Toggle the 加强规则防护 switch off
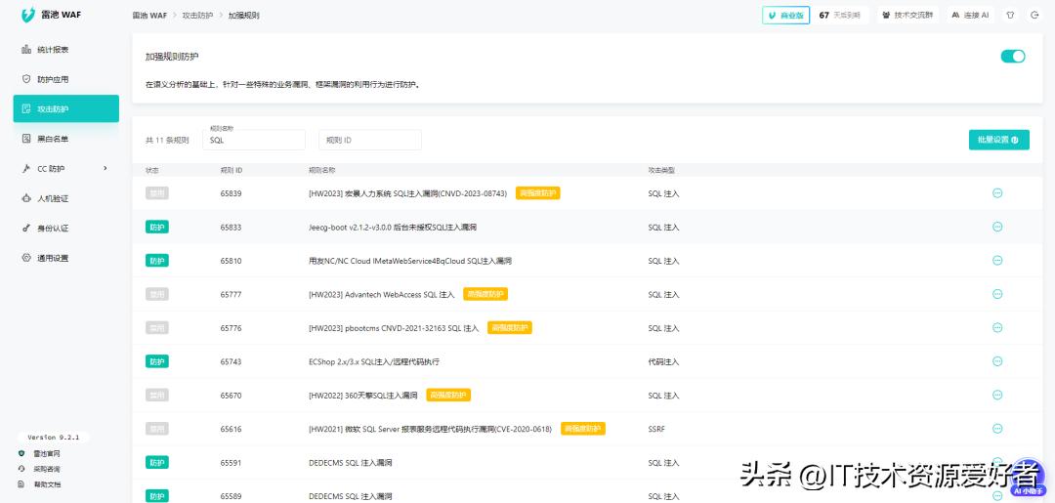This screenshot has height=503, width=1055. click(1012, 57)
